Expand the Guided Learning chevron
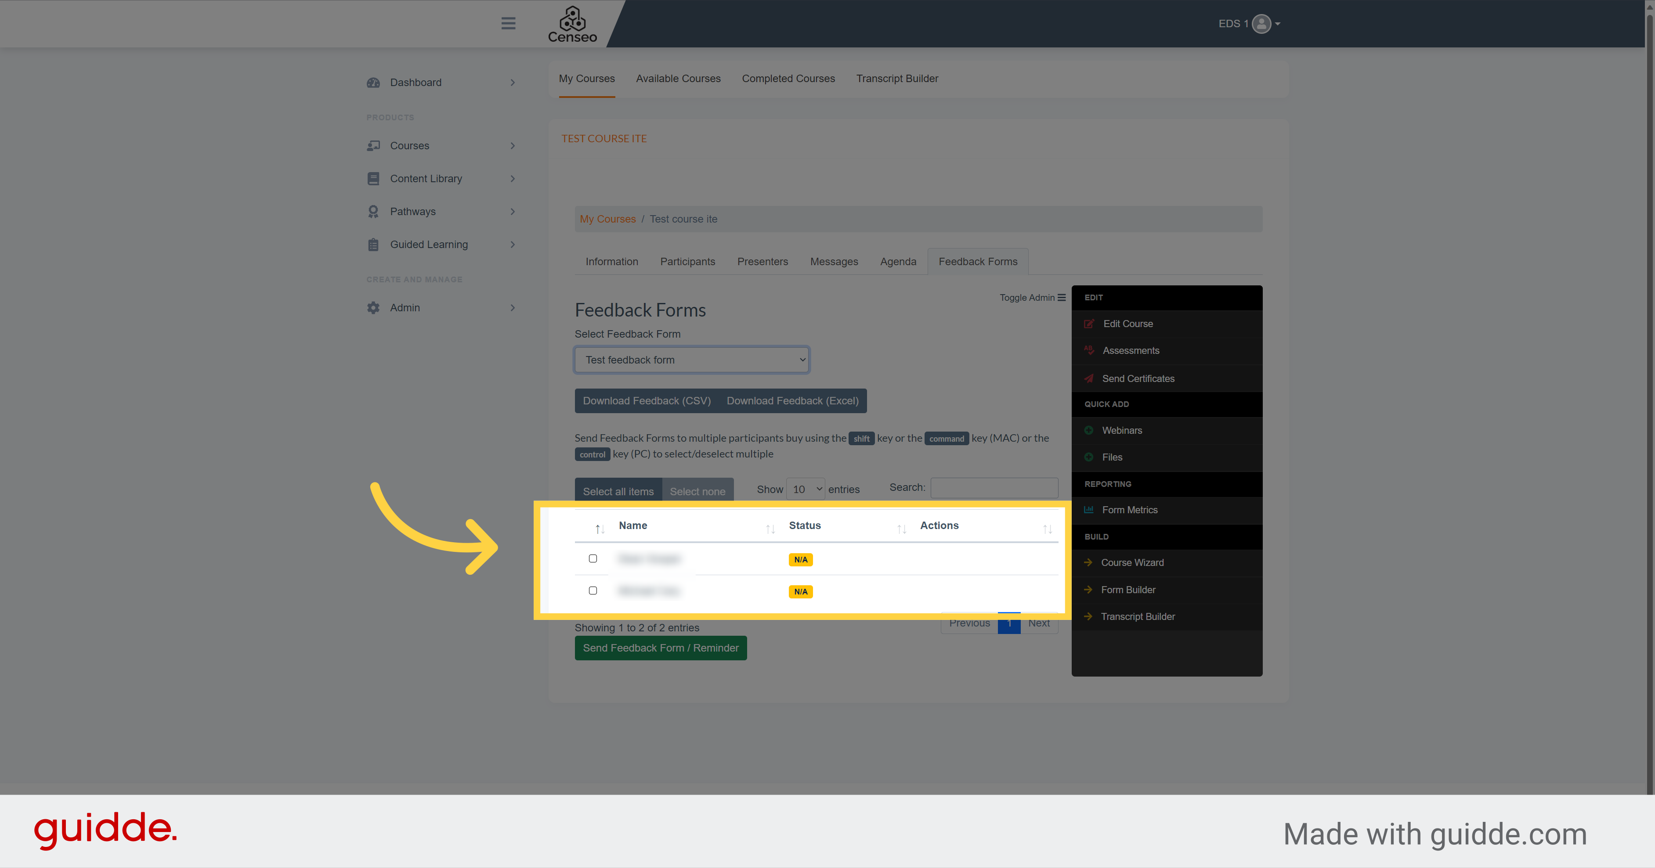Screen dimensions: 1655x868 (x=513, y=245)
